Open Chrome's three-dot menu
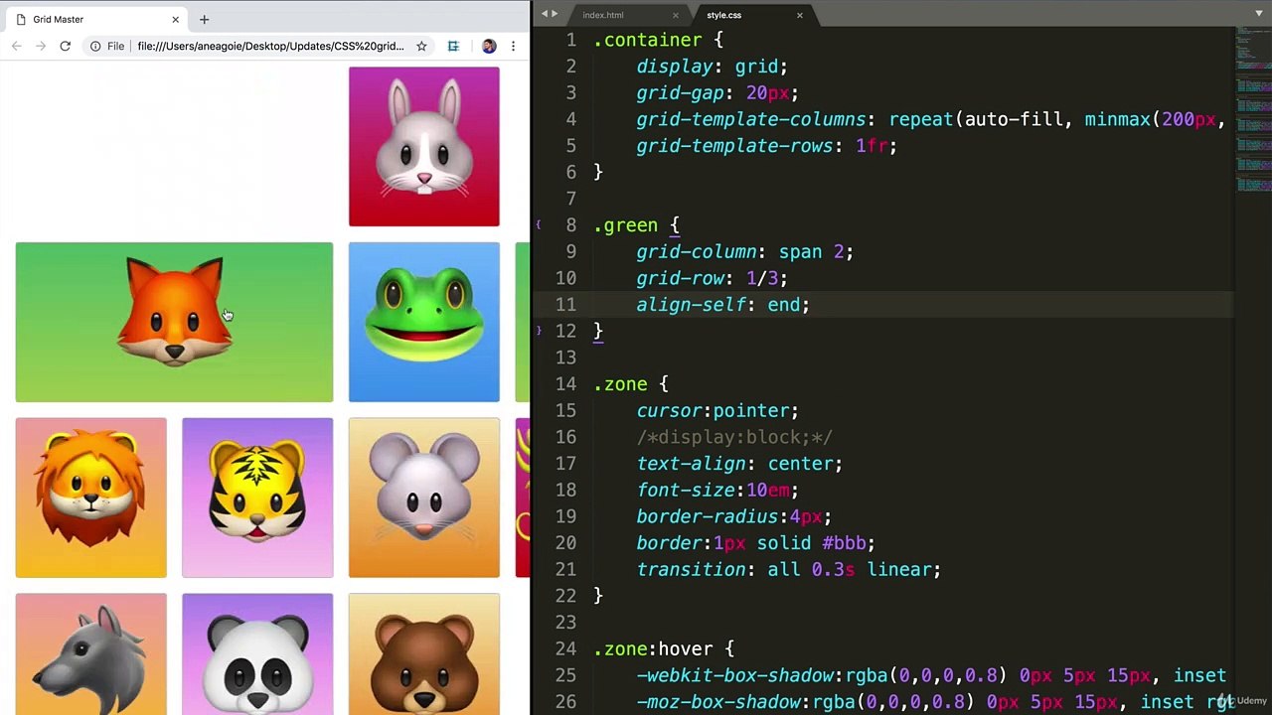Screen dimensions: 1272x715 point(513,46)
